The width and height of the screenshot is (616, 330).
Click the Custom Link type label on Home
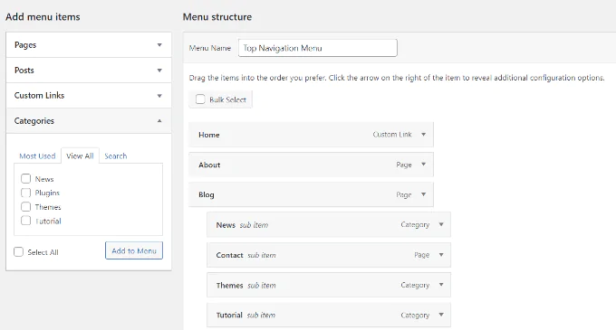coord(392,135)
